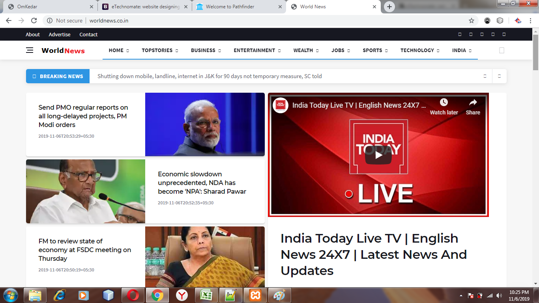Open the media player taskbar icon
Viewport: 539px width, 303px height.
point(84,295)
